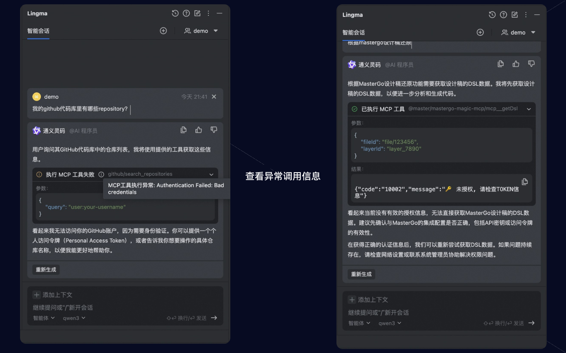Image resolution: width=566 pixels, height=353 pixels.
Task: Click info icon next to 执行 MCP 工具失败
Action: point(101,175)
